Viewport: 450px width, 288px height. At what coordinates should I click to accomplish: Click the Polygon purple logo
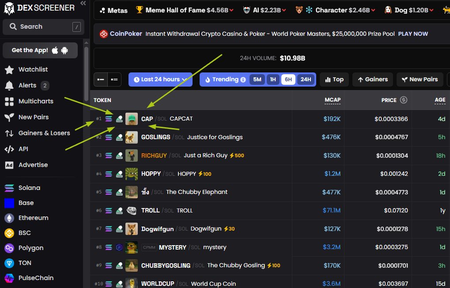pyautogui.click(x=9, y=248)
